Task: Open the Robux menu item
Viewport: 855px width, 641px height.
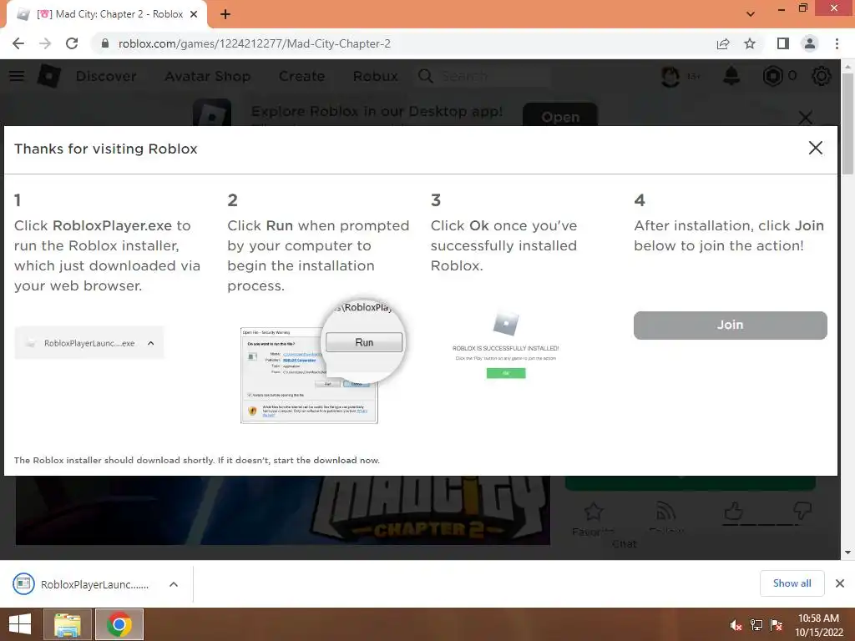Action: [375, 76]
